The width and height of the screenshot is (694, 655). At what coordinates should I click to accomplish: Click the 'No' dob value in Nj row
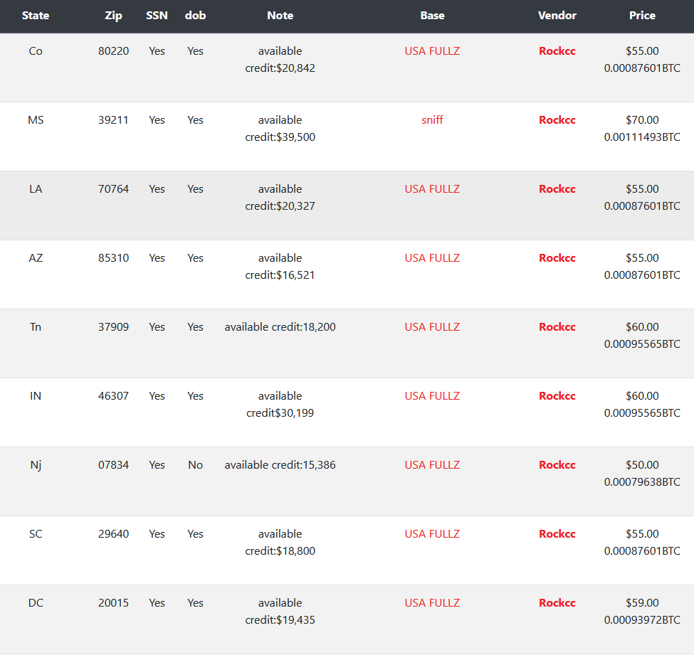pyautogui.click(x=195, y=465)
